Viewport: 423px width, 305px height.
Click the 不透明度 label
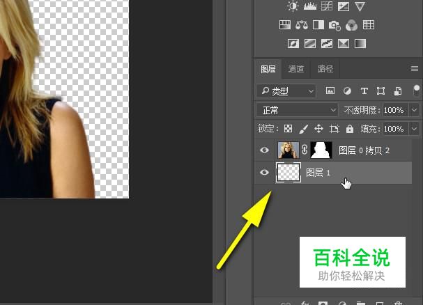[362, 110]
